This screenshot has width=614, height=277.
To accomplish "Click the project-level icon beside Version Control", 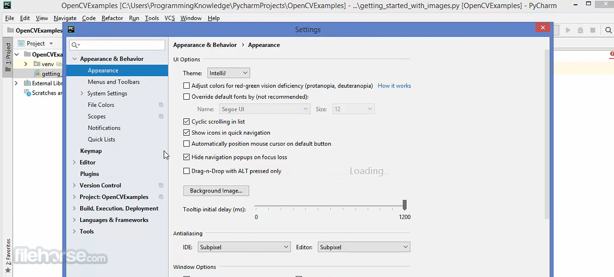I will pos(161,185).
